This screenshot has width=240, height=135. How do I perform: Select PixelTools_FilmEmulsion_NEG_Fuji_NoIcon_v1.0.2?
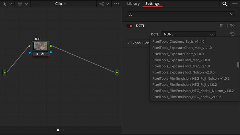click(x=191, y=78)
